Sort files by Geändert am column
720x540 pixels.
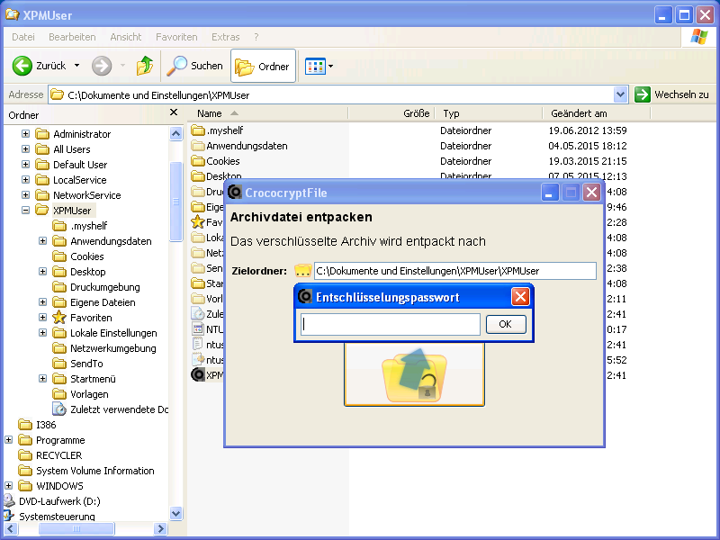pyautogui.click(x=597, y=113)
